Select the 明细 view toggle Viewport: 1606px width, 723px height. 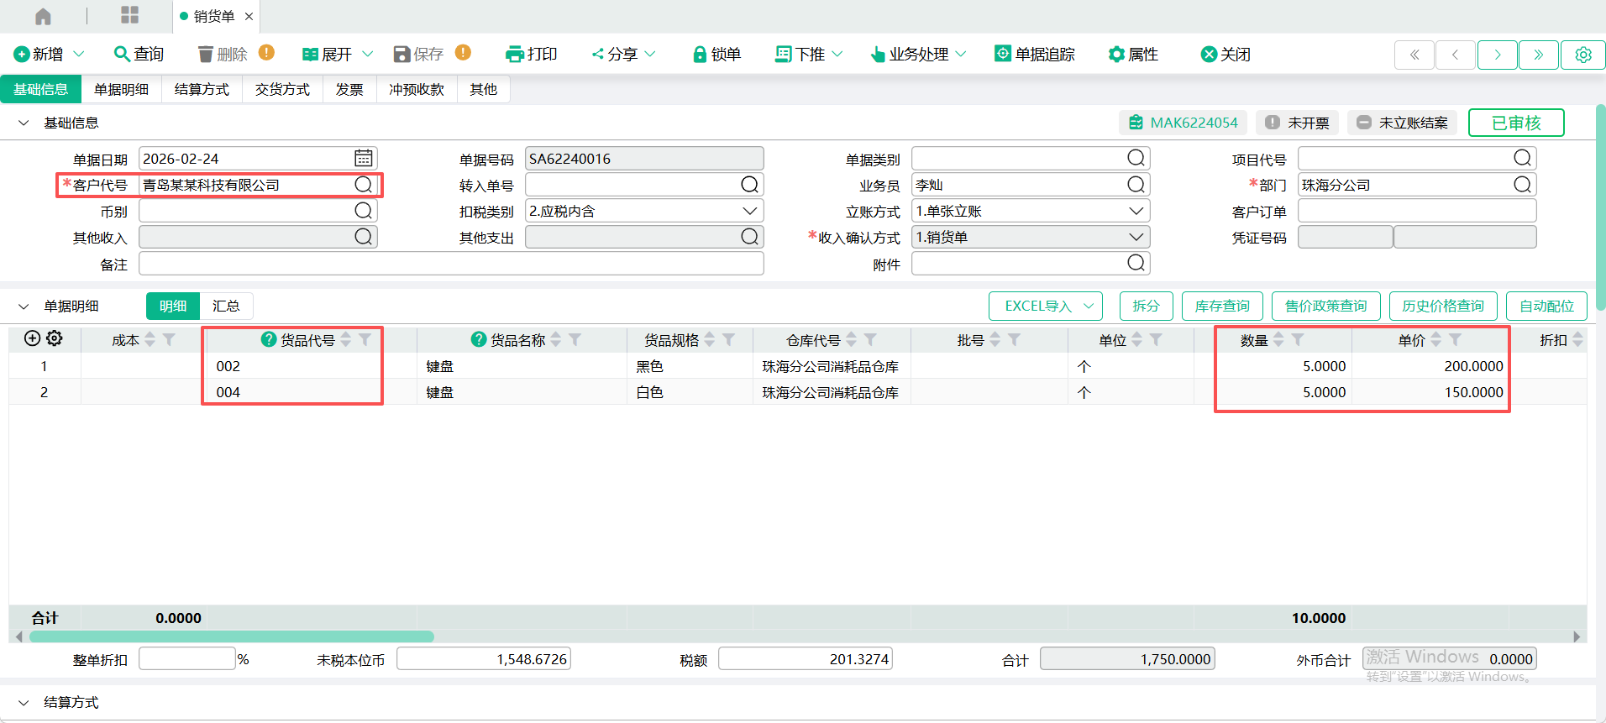[173, 306]
